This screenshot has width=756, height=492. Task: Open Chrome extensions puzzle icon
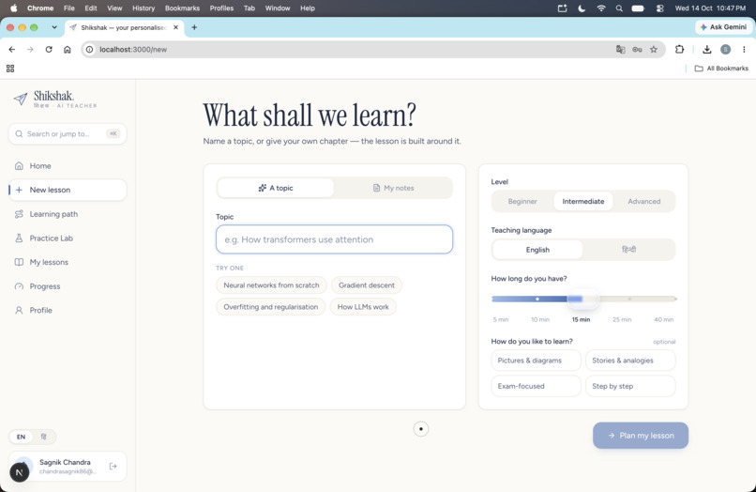pyautogui.click(x=679, y=49)
